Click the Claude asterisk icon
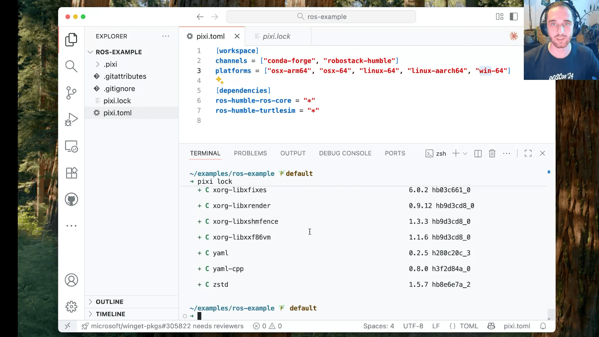 click(x=514, y=36)
